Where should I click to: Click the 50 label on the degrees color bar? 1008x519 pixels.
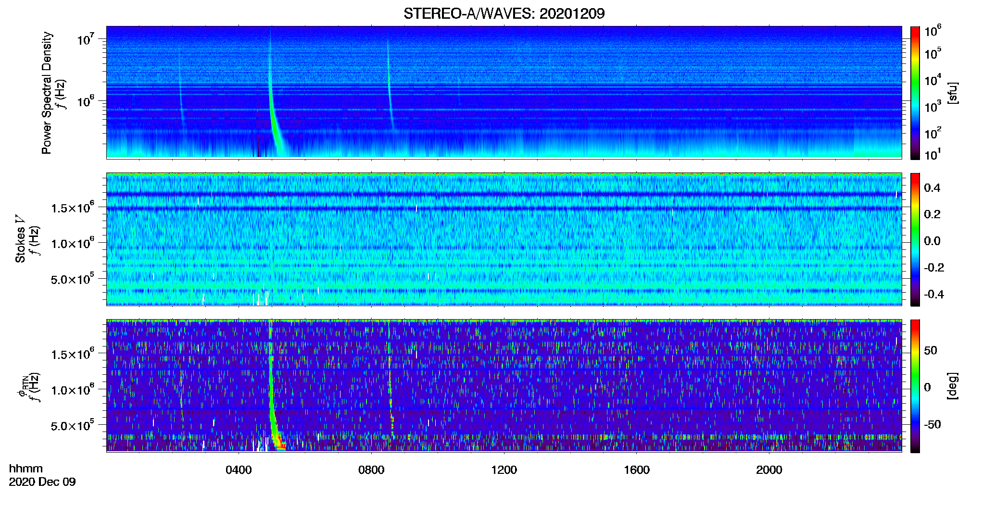coord(930,350)
